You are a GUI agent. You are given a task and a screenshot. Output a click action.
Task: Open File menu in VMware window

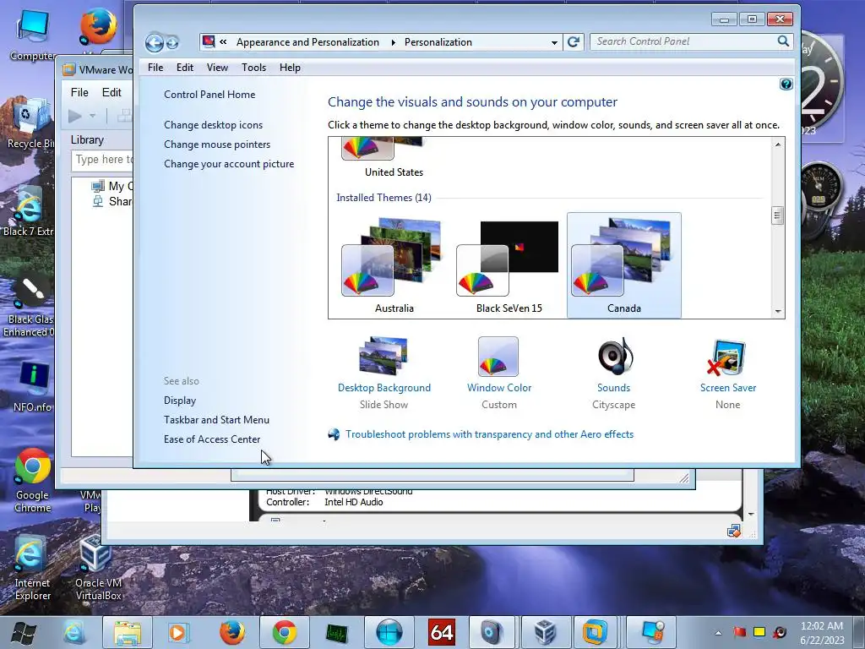click(x=79, y=92)
